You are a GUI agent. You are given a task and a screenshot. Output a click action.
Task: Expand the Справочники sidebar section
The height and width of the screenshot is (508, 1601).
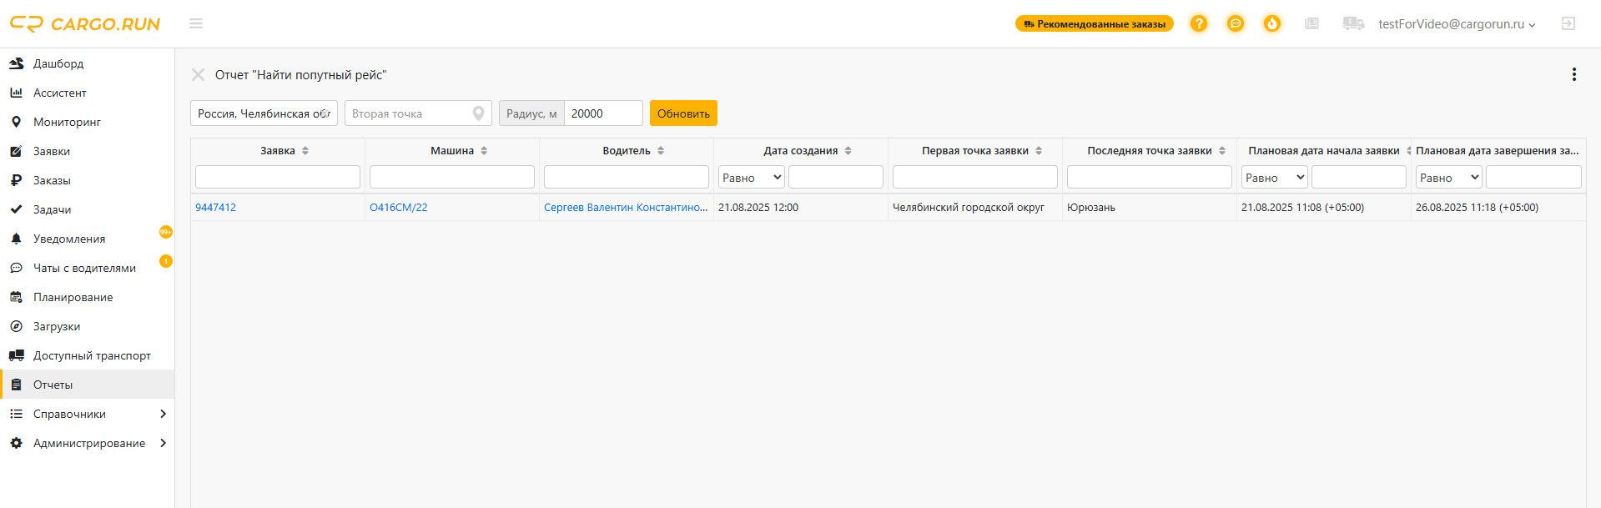point(163,414)
